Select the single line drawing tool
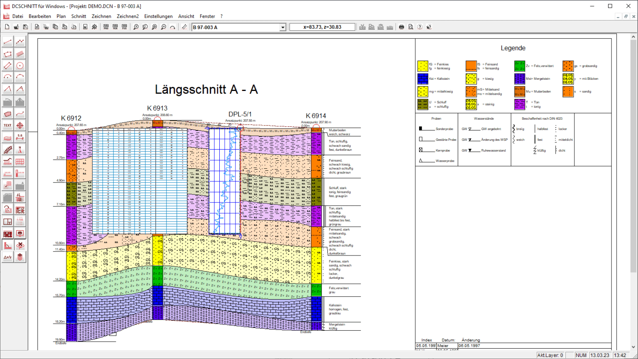 click(7, 42)
